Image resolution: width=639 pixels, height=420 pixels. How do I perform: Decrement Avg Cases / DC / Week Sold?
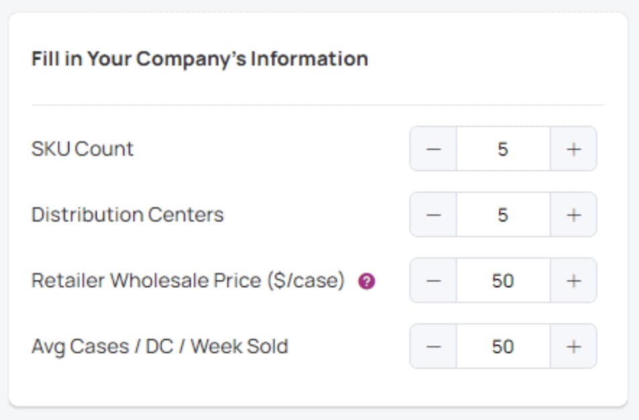pos(434,346)
